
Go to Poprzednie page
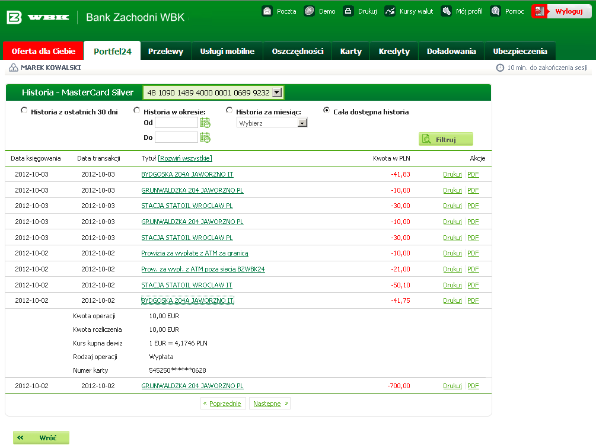223,404
